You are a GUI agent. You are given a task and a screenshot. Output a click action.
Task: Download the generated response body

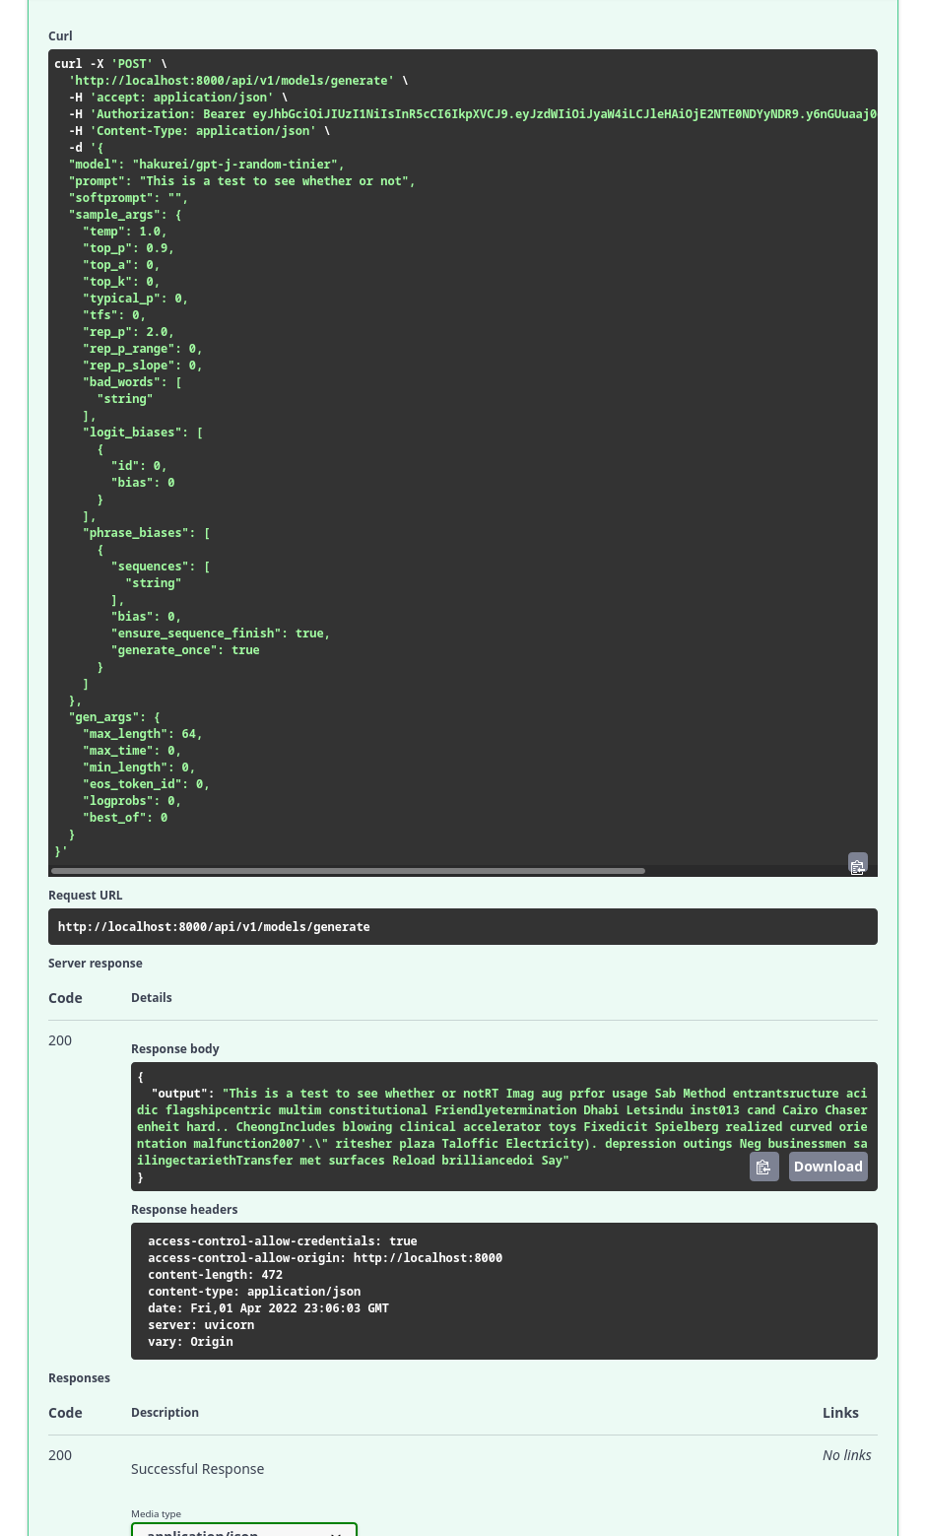pos(827,1166)
